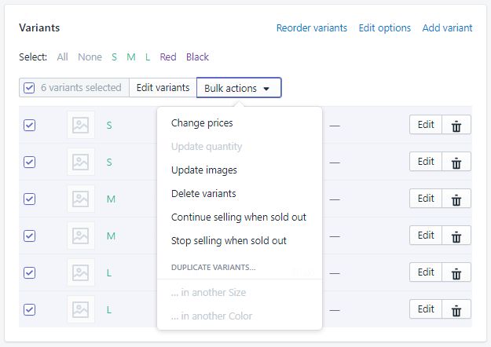
Task: Click Edit on the second S row
Action: click(426, 162)
